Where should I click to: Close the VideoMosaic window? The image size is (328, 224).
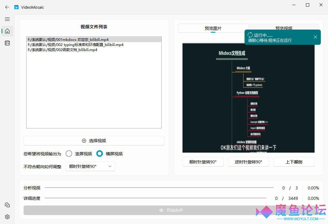(321, 5)
